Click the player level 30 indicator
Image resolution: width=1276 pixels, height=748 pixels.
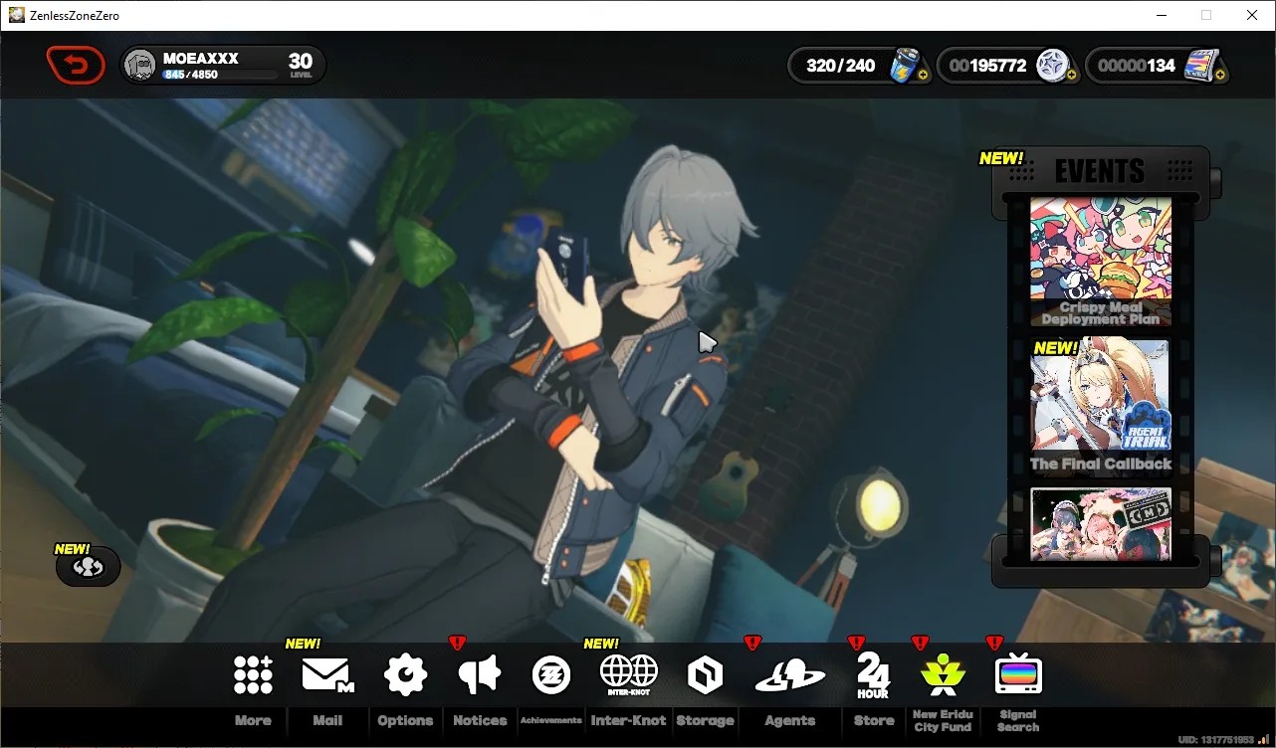click(x=301, y=66)
